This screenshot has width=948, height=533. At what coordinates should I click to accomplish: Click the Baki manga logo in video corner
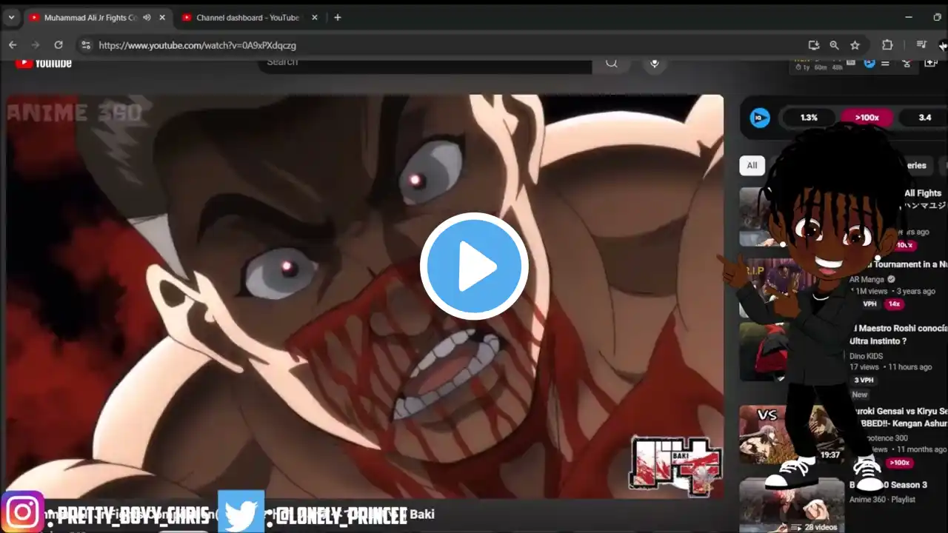pyautogui.click(x=675, y=464)
